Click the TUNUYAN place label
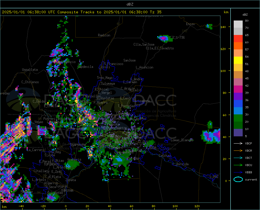The height and width of the screenshot is (210, 260). (x=67, y=191)
